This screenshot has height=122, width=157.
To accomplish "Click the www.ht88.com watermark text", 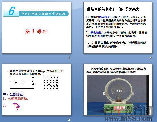I will coord(128,119).
